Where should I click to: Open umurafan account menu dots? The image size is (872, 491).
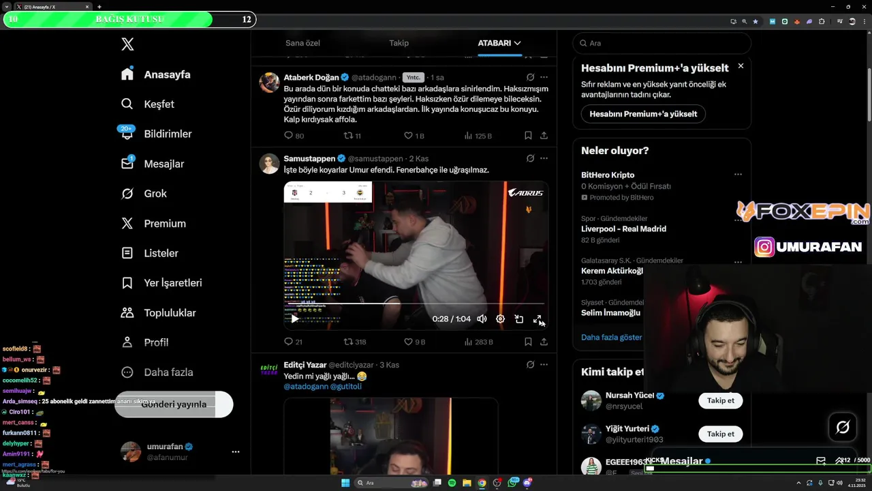click(236, 451)
